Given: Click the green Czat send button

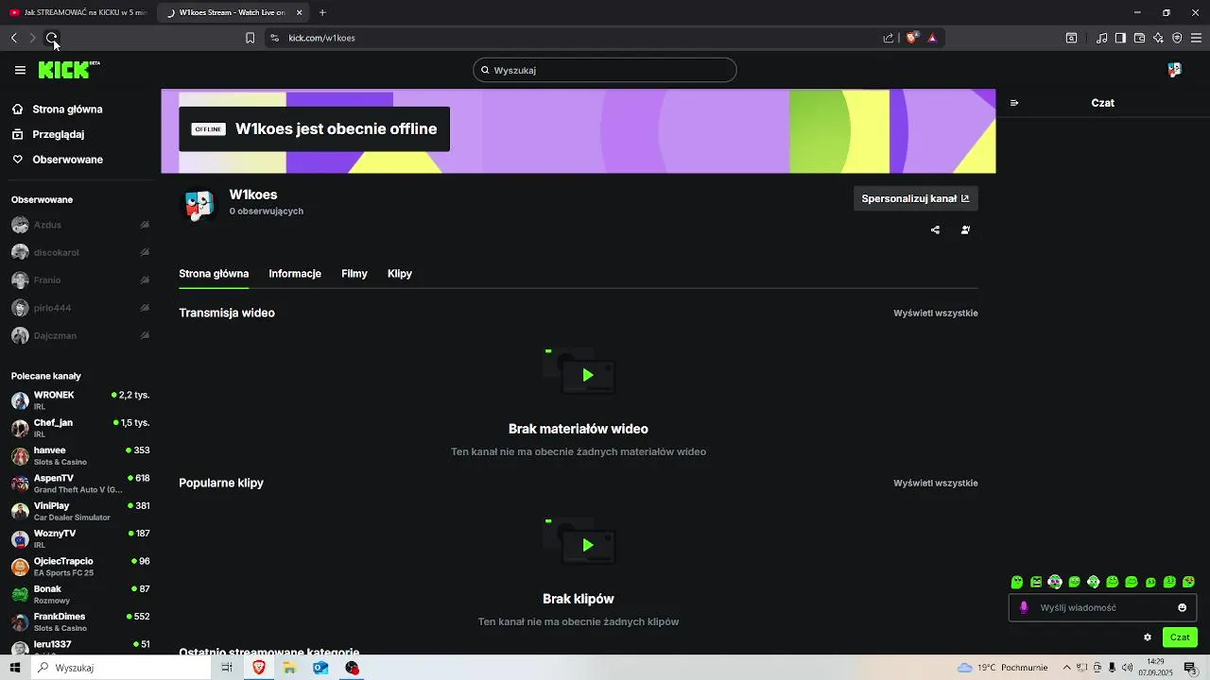Looking at the screenshot, I should pos(1180,637).
